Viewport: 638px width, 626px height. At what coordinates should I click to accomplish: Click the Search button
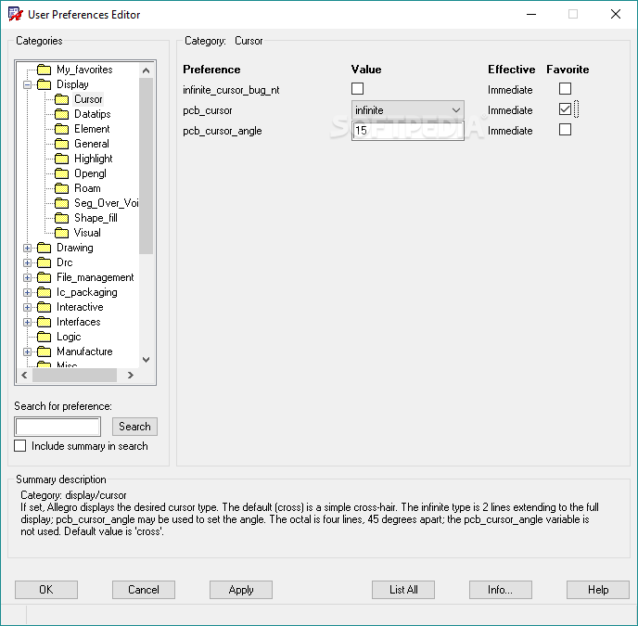[x=134, y=427]
